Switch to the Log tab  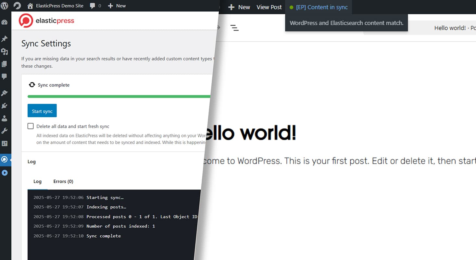(x=38, y=181)
